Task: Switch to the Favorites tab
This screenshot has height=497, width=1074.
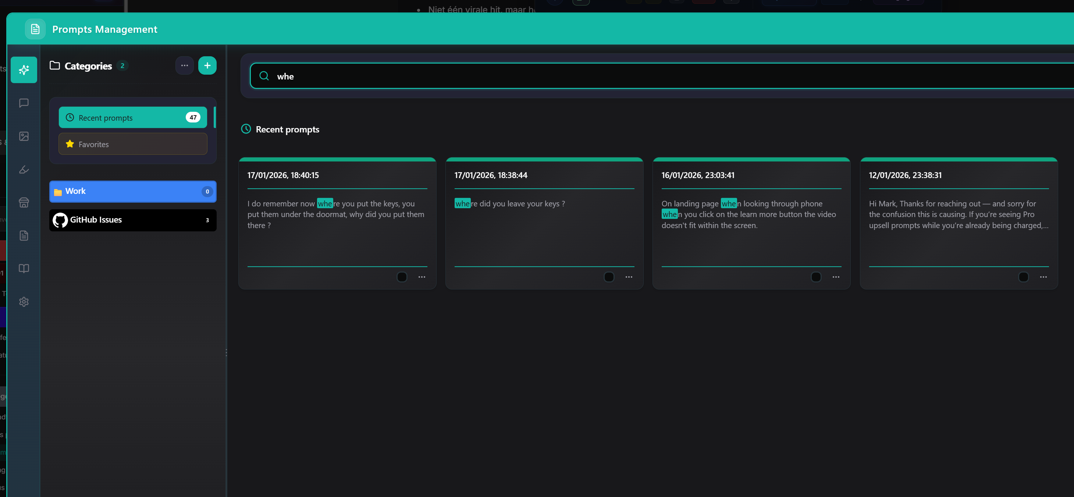Action: pos(132,144)
